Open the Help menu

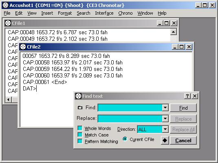[x=162, y=13]
